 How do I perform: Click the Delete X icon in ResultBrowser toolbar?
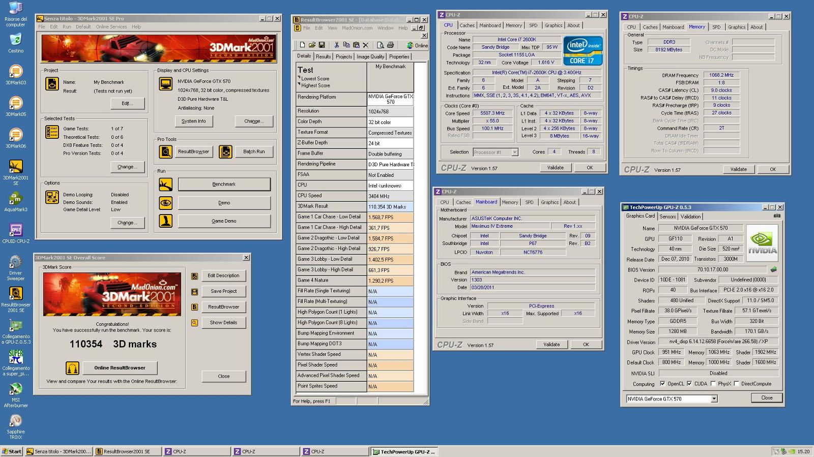(365, 45)
